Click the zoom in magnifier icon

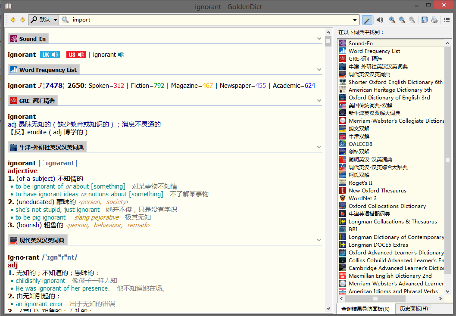tap(392, 20)
